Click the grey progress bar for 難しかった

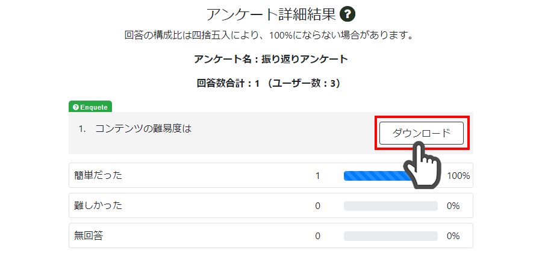[391, 206]
